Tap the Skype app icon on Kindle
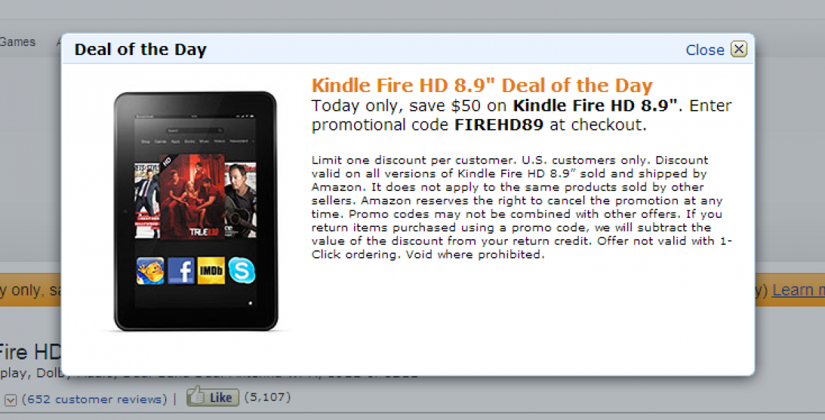 pyautogui.click(x=241, y=270)
